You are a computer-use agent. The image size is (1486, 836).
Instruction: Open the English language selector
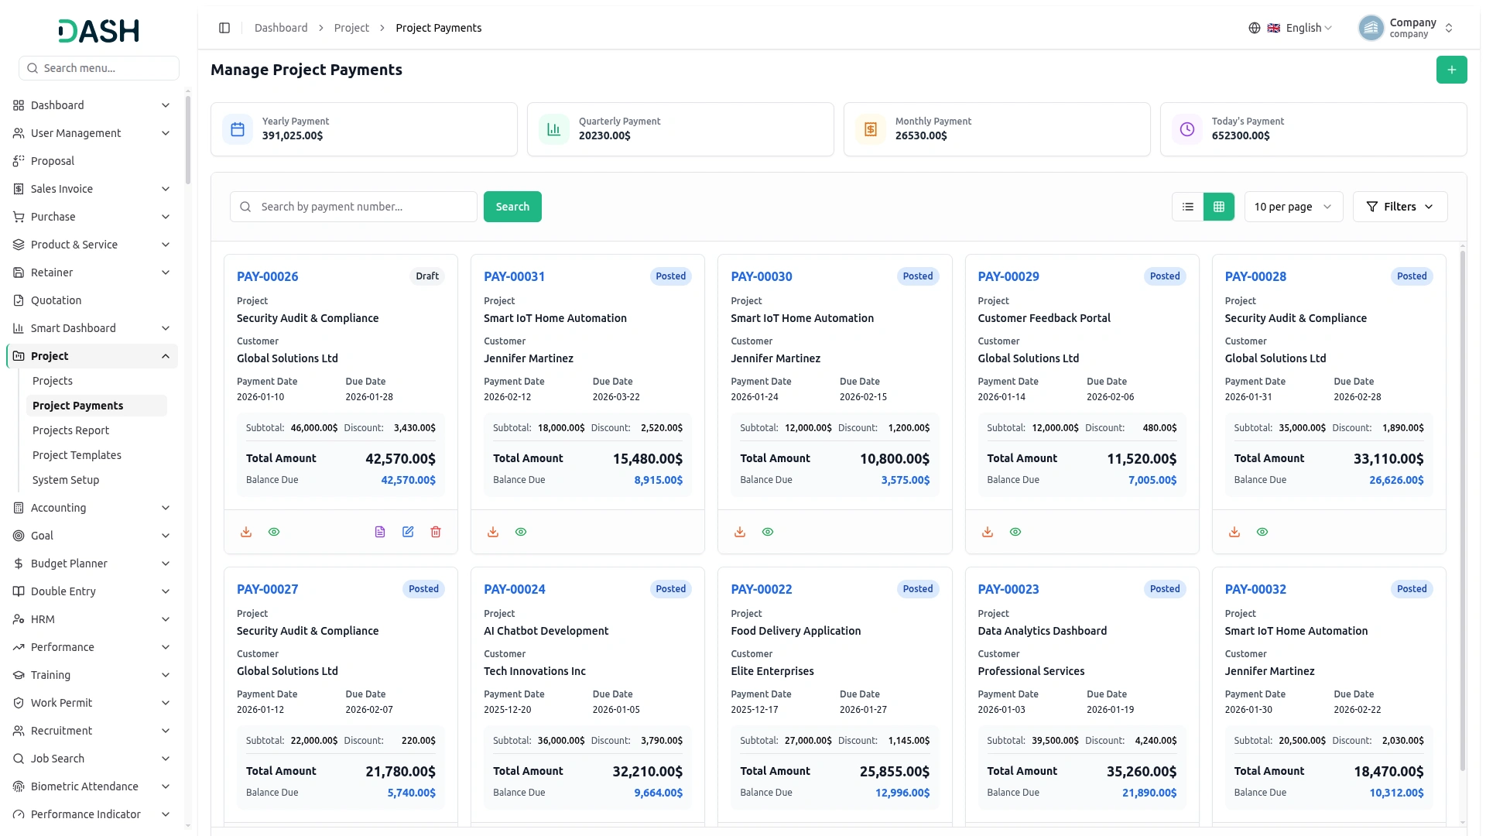tap(1291, 28)
